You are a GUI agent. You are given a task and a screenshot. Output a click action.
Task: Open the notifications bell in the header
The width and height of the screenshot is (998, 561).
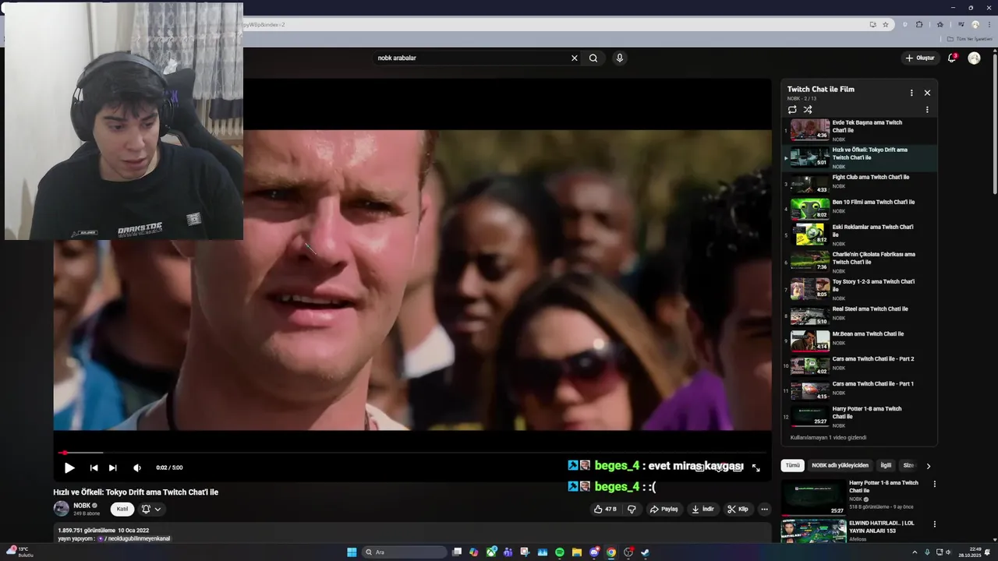click(x=951, y=58)
